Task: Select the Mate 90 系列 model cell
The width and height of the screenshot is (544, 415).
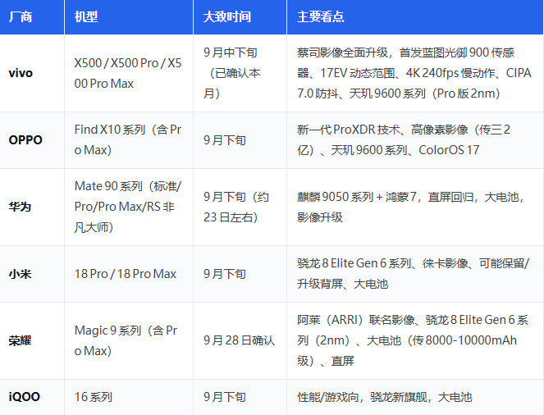Action: (x=129, y=207)
